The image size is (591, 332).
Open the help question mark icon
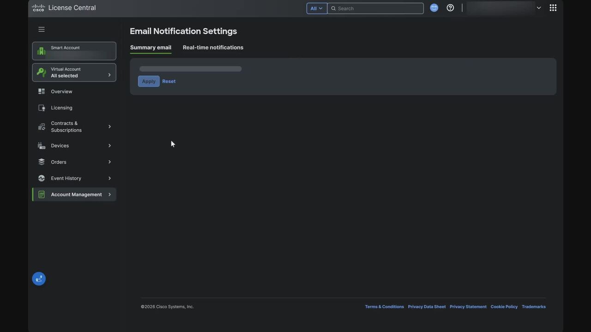pos(450,8)
